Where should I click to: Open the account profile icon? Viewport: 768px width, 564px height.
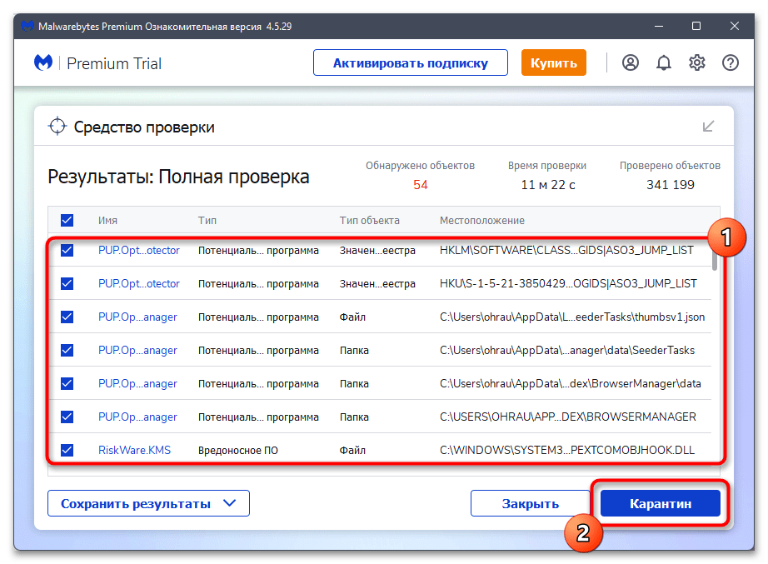(x=631, y=62)
